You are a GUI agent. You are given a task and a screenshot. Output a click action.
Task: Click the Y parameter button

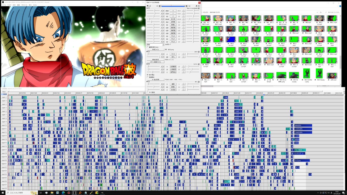[x=173, y=13]
